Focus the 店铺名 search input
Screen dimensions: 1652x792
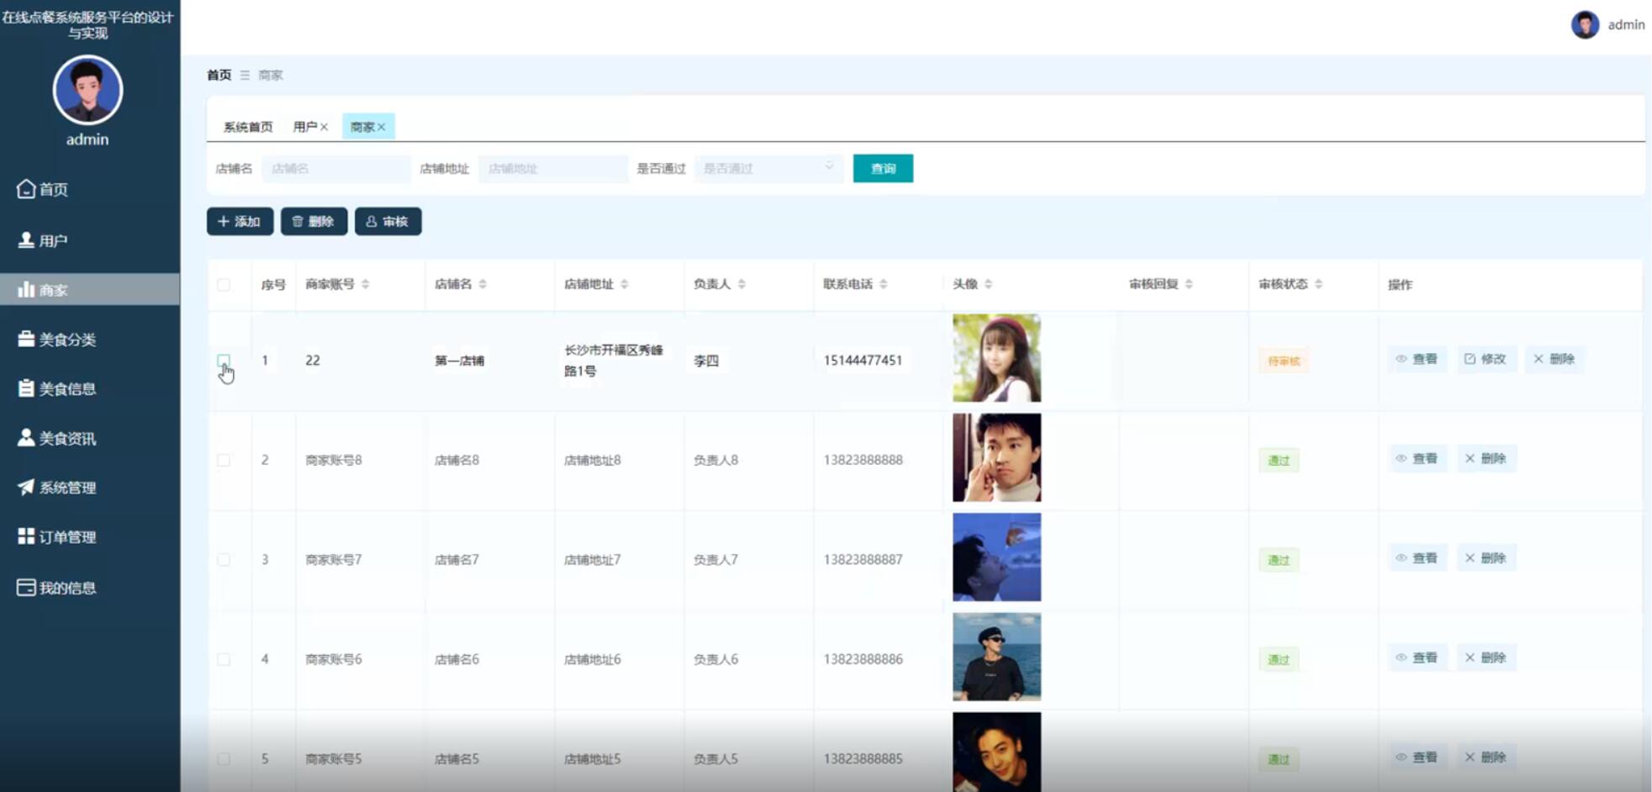pyautogui.click(x=335, y=168)
